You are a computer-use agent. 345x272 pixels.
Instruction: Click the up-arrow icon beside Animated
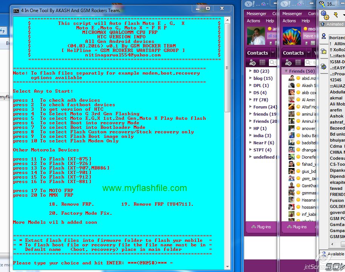point(322,24)
